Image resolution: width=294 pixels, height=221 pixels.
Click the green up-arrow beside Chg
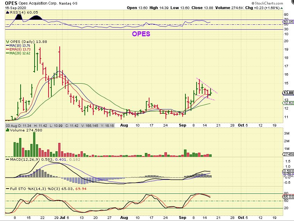pyautogui.click(x=282, y=8)
